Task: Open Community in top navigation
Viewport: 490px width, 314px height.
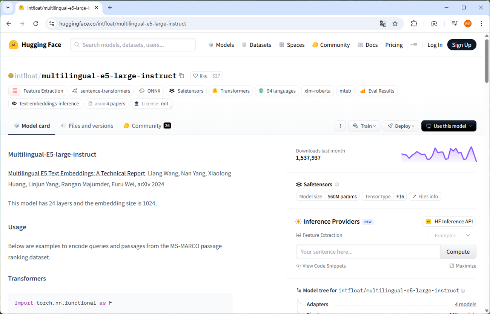Action: click(x=331, y=45)
